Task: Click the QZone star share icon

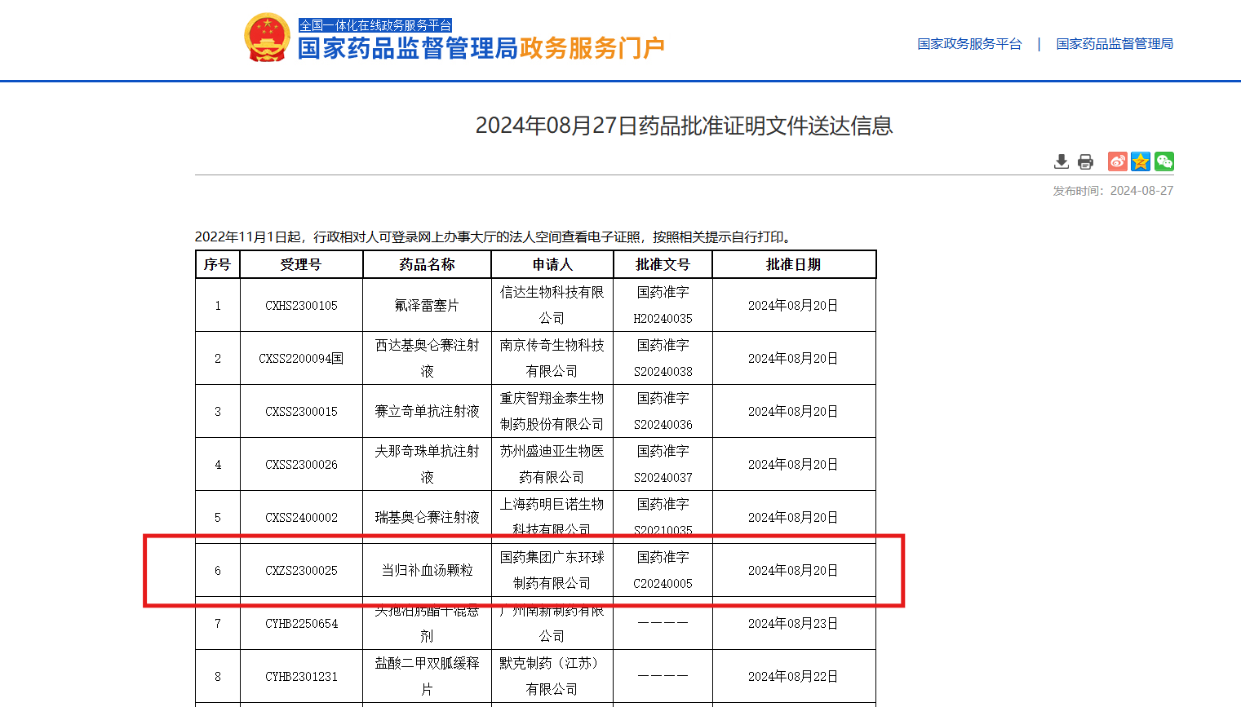Action: pos(1141,161)
